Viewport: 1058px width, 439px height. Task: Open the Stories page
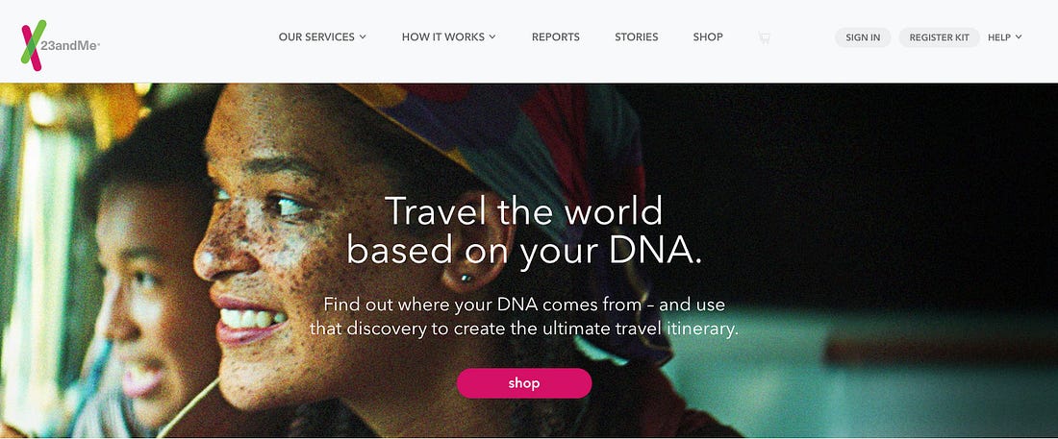(637, 37)
